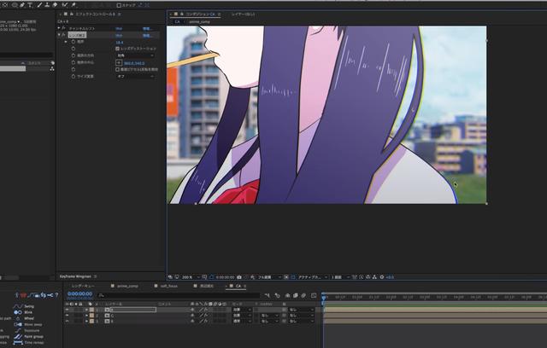Select the Clone Stamp tool in the toolbar
This screenshot has height=348, width=547.
pyautogui.click(x=47, y=5)
